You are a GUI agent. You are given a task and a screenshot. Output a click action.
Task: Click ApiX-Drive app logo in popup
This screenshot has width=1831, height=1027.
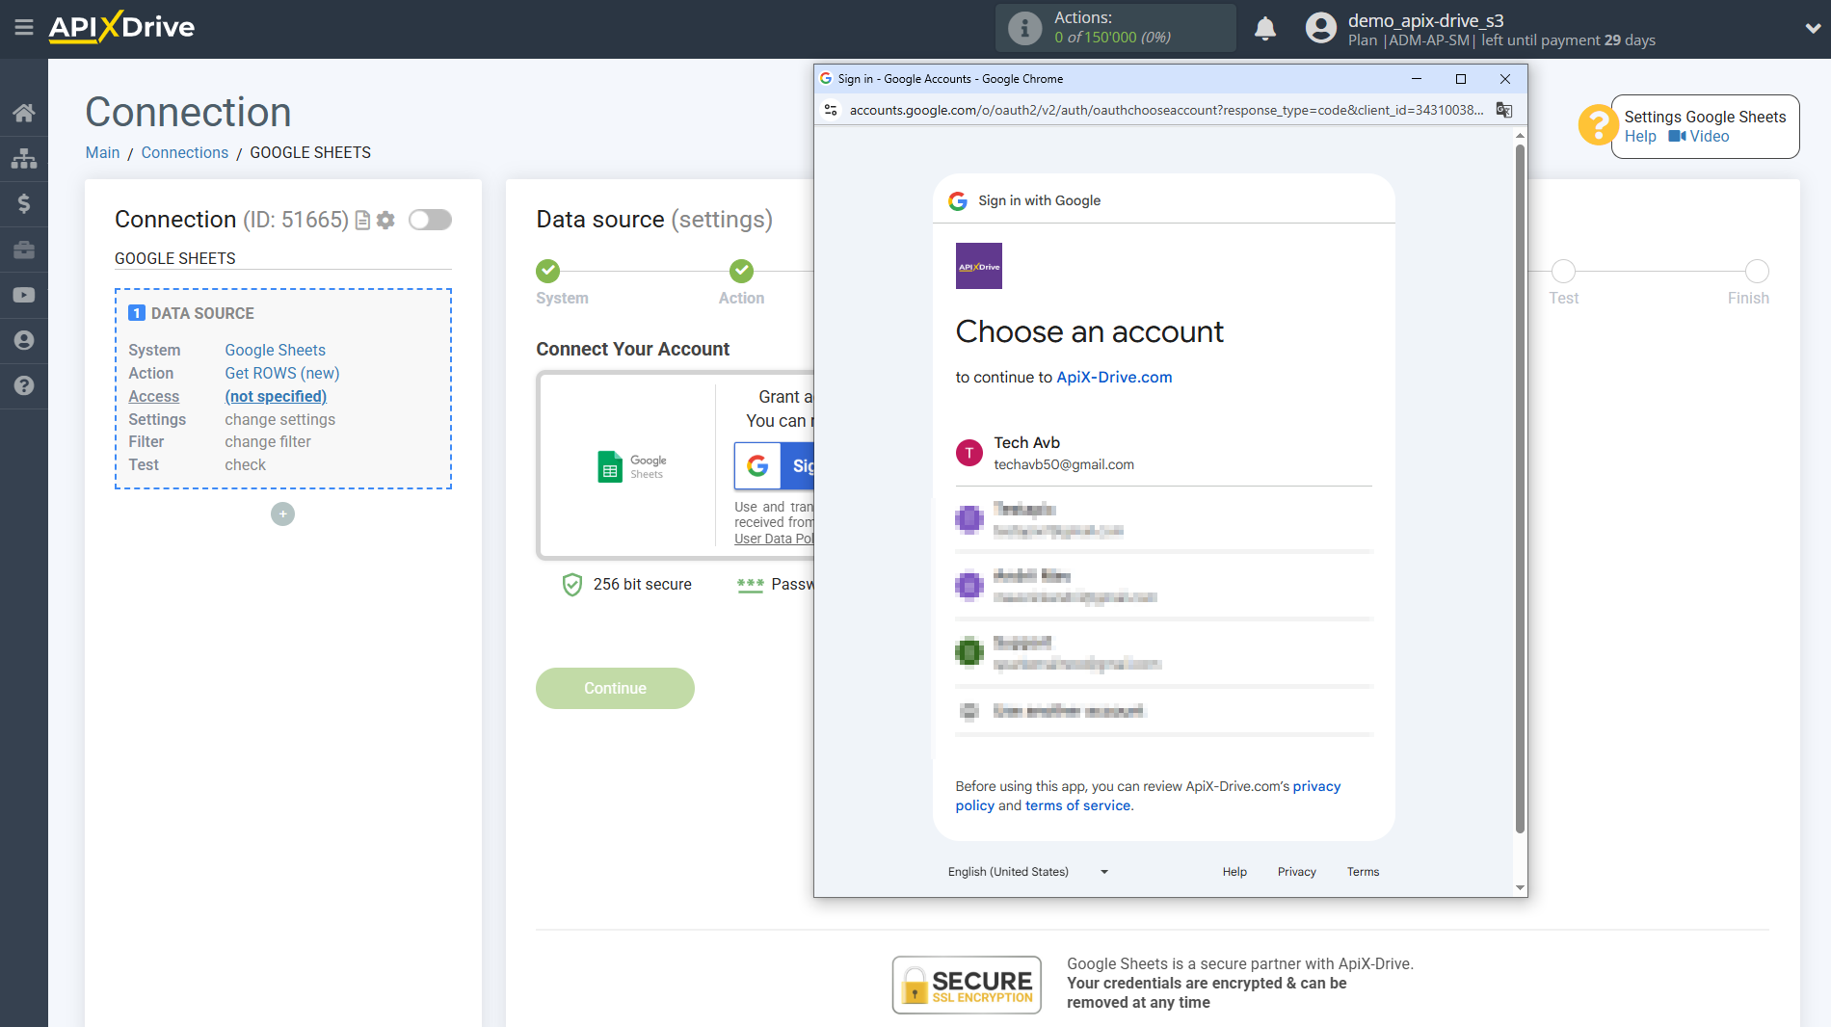(979, 266)
